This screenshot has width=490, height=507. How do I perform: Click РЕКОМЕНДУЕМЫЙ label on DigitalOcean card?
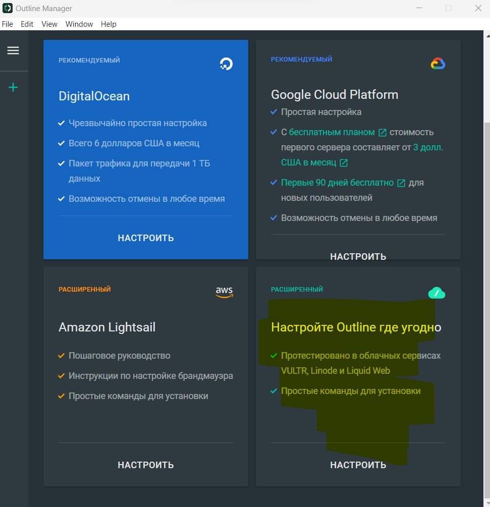(x=89, y=60)
